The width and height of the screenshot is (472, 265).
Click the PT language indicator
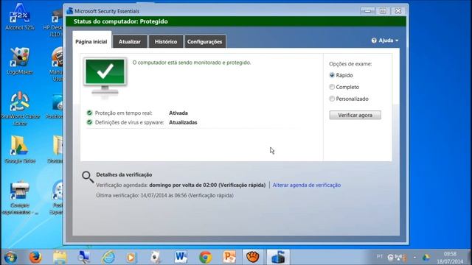pyautogui.click(x=380, y=257)
